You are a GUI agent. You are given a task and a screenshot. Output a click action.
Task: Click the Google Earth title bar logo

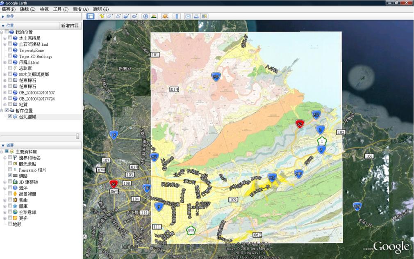pos(2,3)
